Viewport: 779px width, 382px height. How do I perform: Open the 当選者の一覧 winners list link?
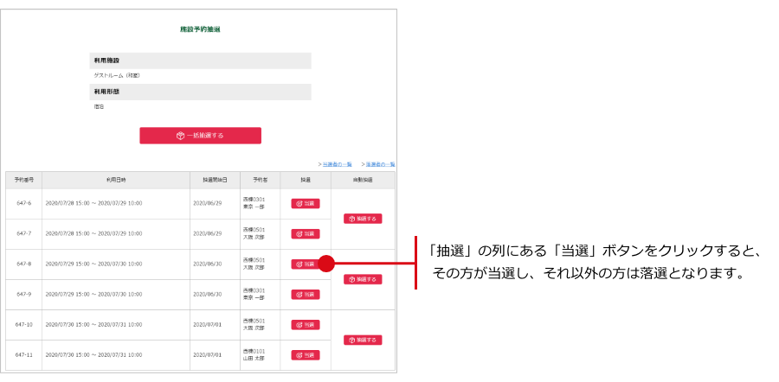(x=336, y=164)
